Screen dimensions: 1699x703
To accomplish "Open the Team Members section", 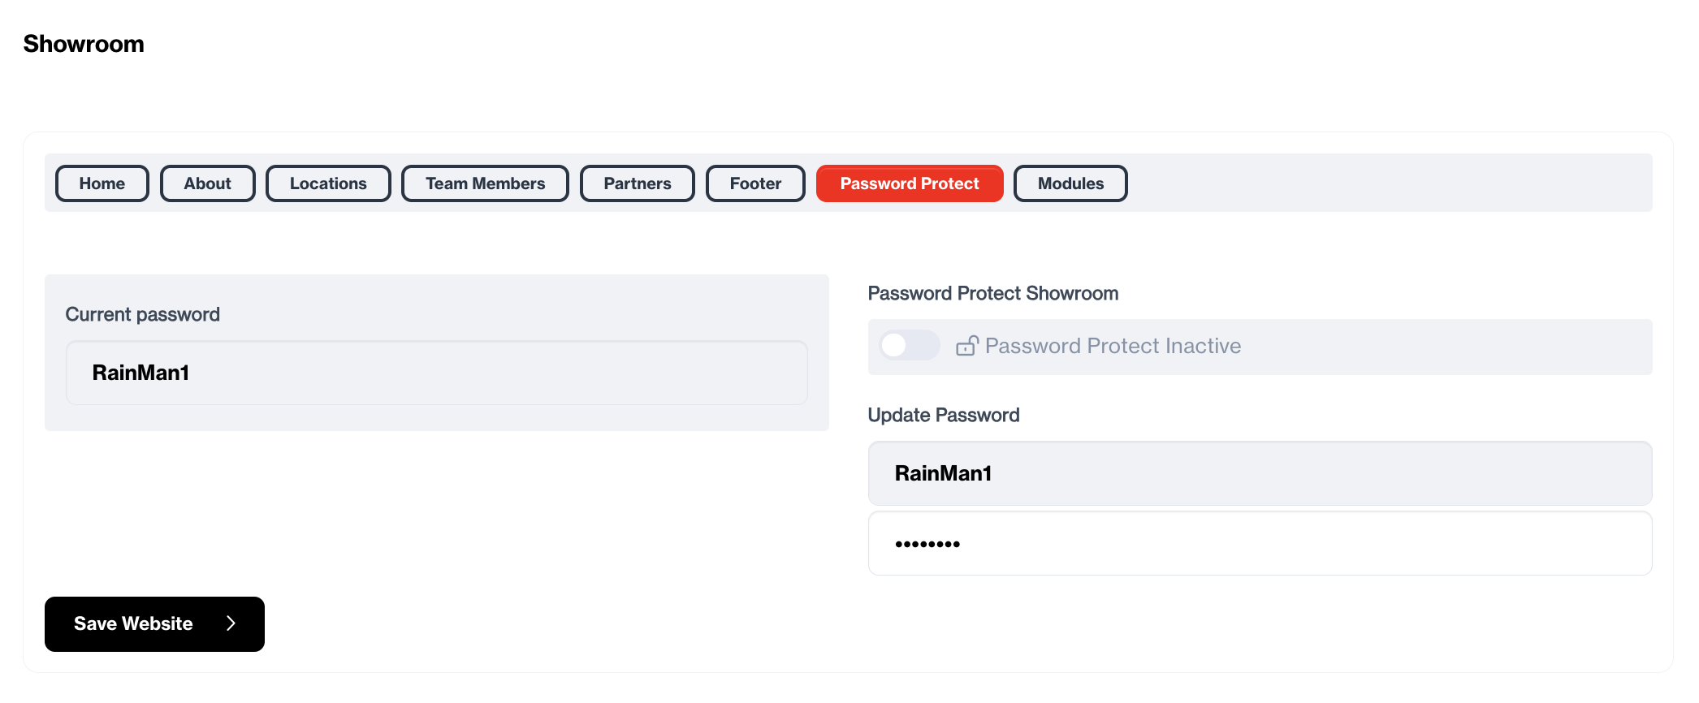I will 485,183.
